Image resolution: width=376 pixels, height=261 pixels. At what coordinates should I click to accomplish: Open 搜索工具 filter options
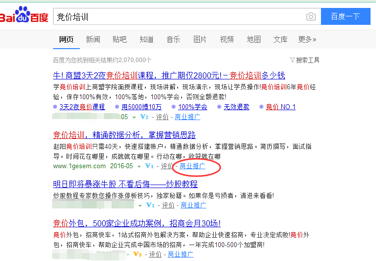pyautogui.click(x=305, y=60)
